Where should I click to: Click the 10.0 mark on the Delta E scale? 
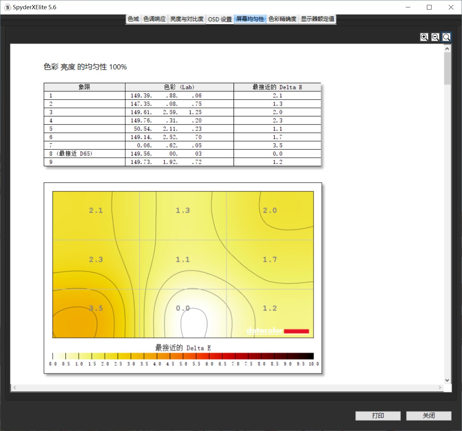tap(314, 364)
